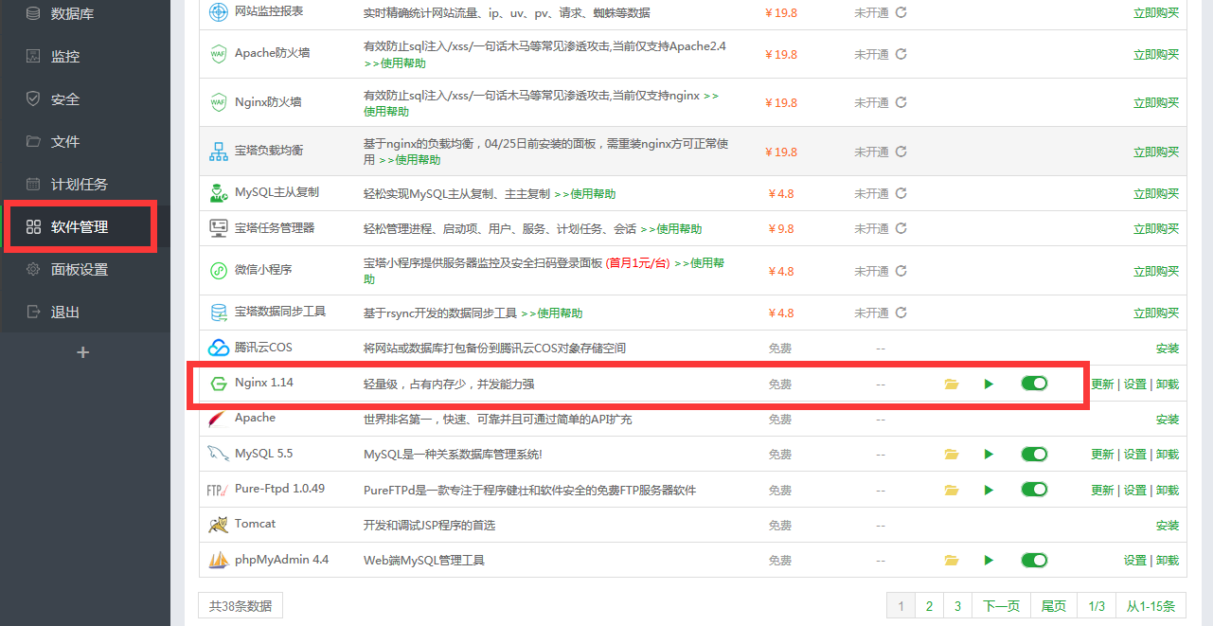Viewport: 1213px width, 626px height.
Task: Click 卸载 for Nginx 1.14
Action: 1168,385
